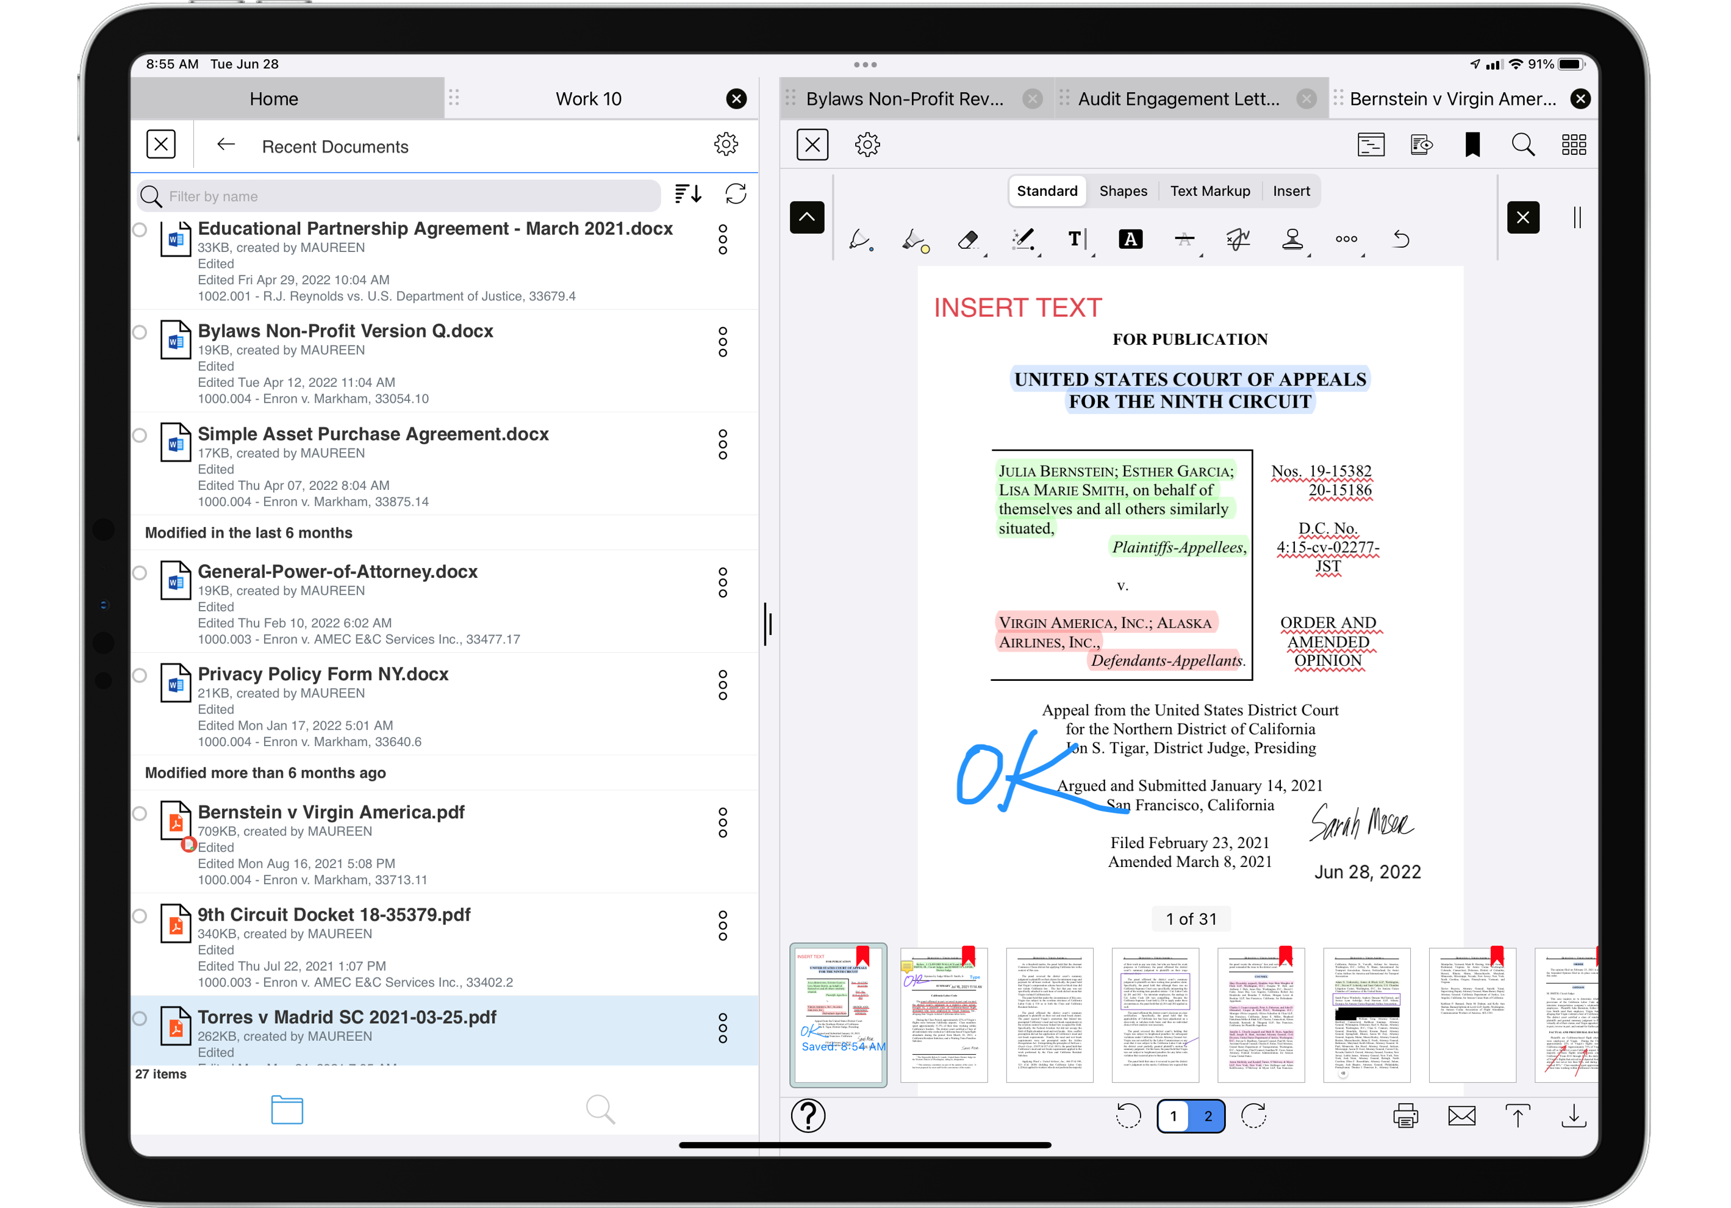Open the Text Markup tab
Image resolution: width=1731 pixels, height=1208 pixels.
pyautogui.click(x=1210, y=192)
